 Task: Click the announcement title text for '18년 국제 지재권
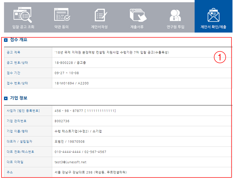(112, 52)
